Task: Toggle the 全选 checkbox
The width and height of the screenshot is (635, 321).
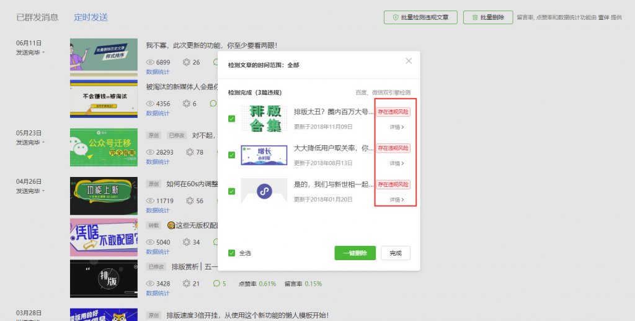Action: pyautogui.click(x=232, y=253)
